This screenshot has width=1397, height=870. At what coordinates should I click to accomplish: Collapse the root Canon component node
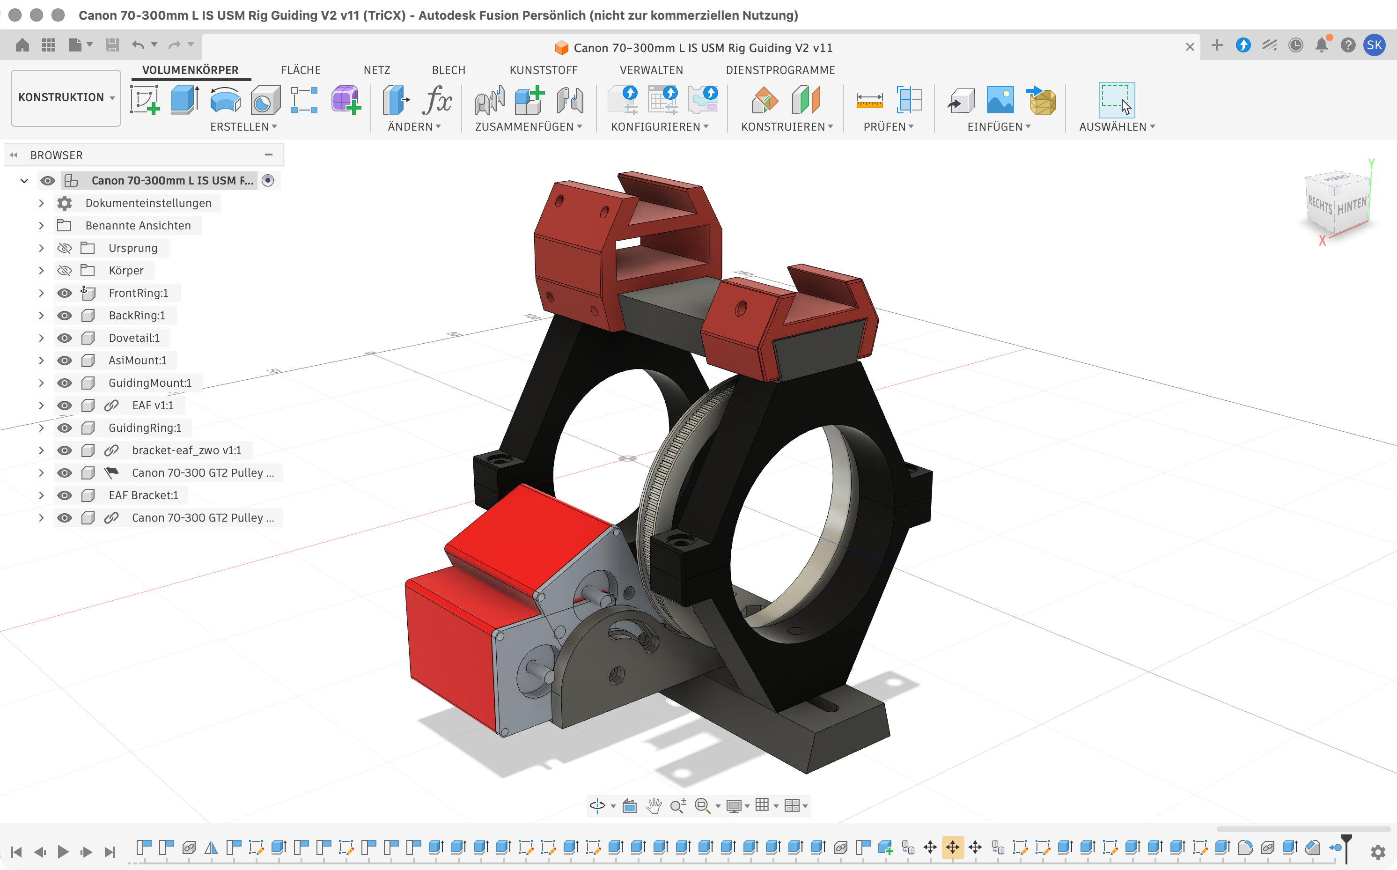24,181
